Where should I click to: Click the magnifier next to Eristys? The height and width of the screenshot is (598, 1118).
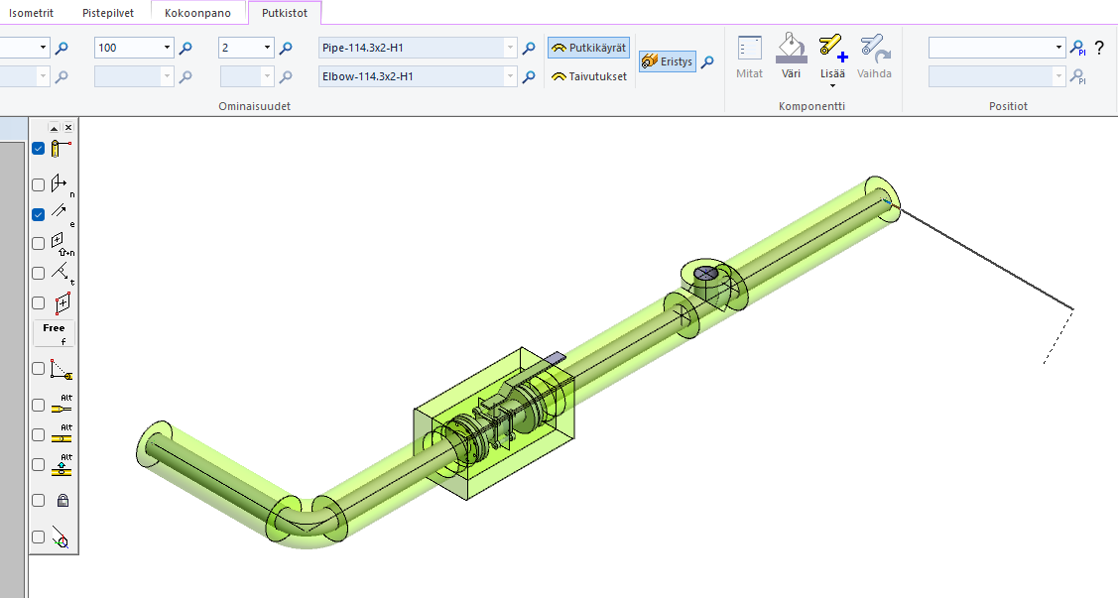coord(707,61)
